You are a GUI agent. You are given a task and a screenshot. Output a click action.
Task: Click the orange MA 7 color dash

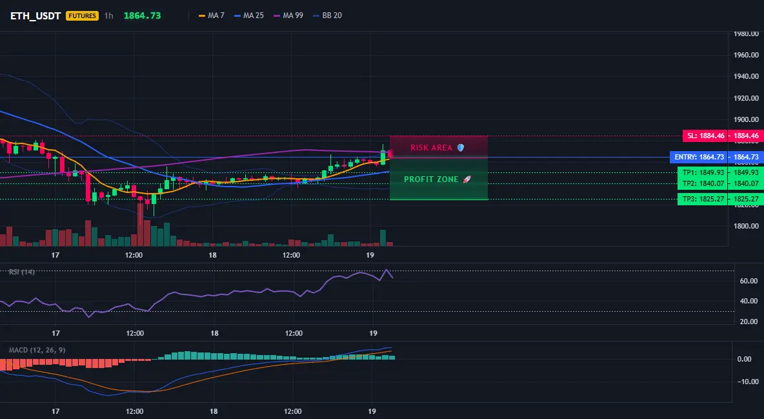[202, 15]
